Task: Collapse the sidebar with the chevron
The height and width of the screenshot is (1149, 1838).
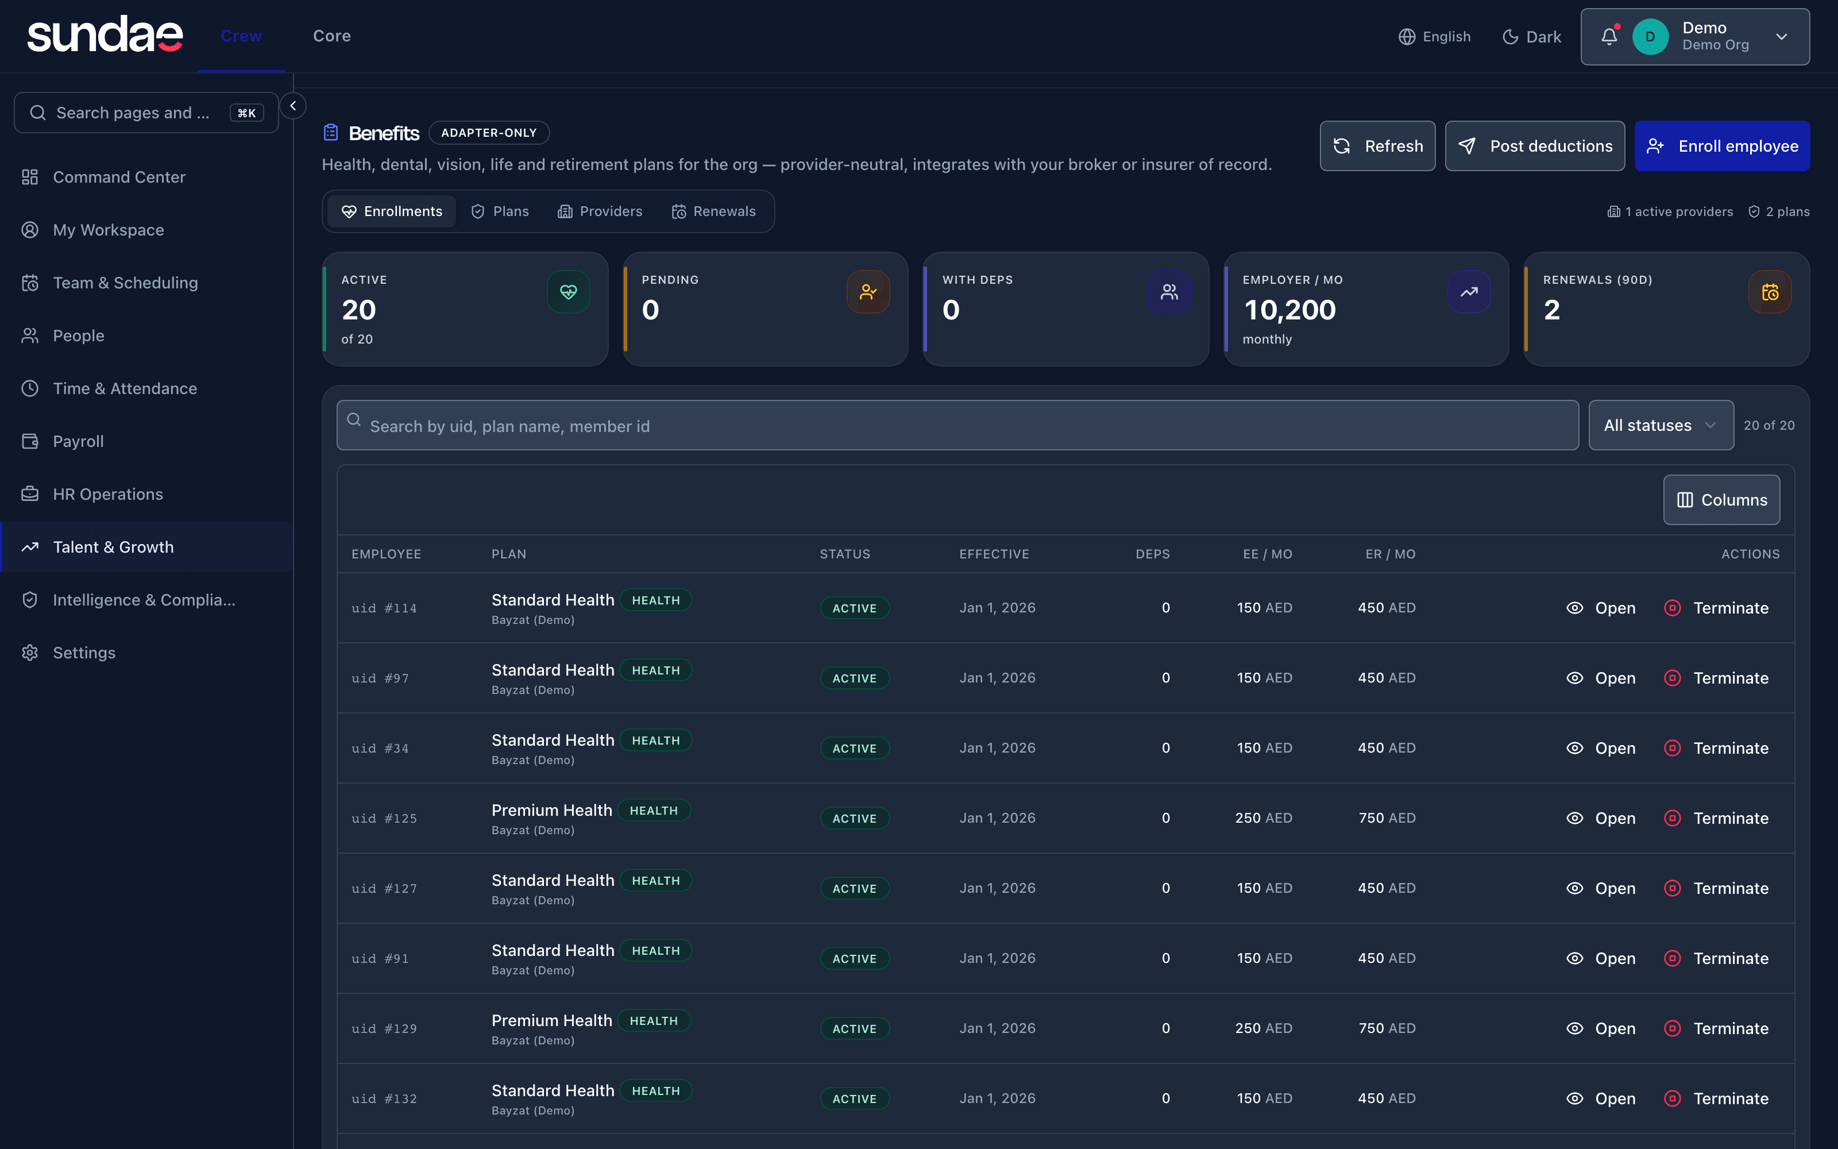Action: (292, 106)
